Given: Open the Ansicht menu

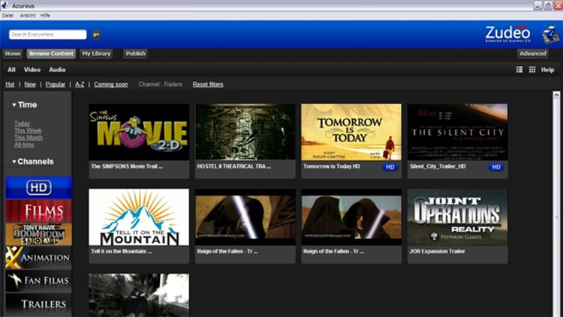Looking at the screenshot, I should coord(28,16).
